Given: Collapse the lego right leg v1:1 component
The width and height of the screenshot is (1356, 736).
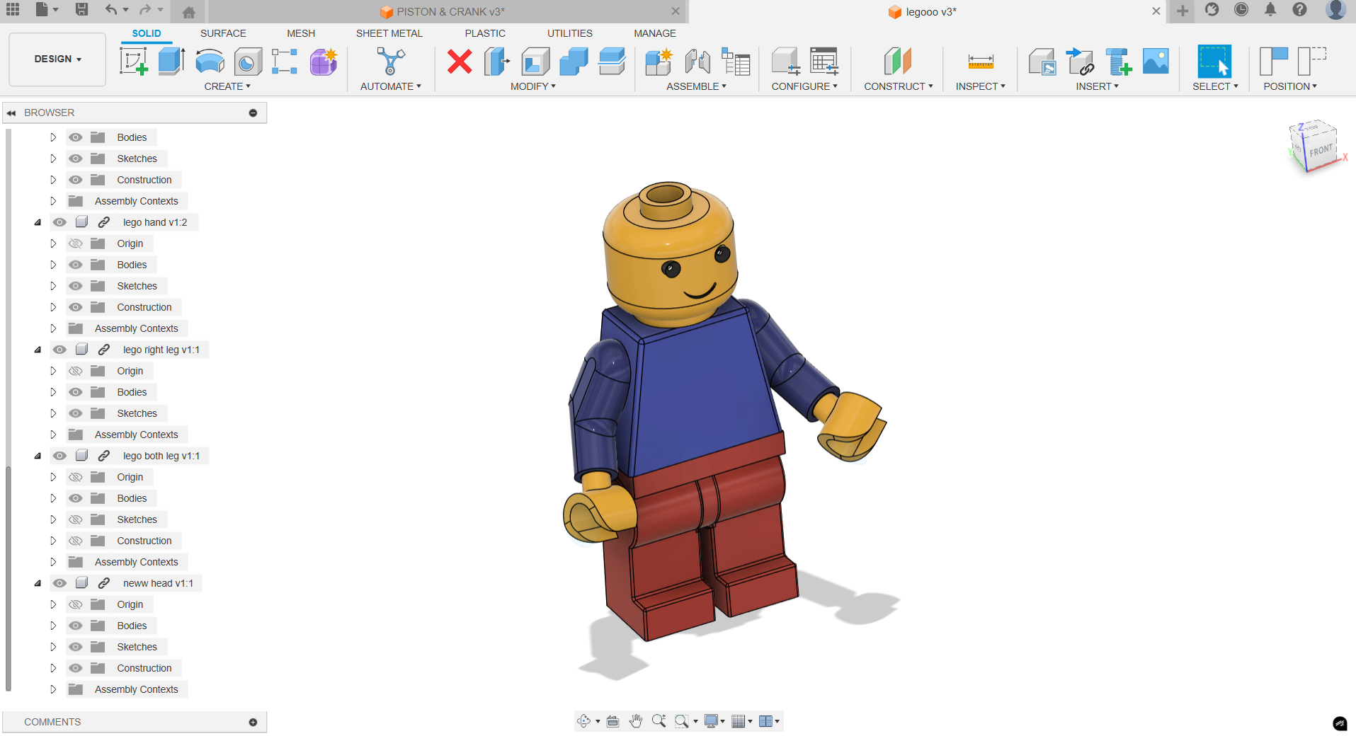Looking at the screenshot, I should click(x=38, y=350).
